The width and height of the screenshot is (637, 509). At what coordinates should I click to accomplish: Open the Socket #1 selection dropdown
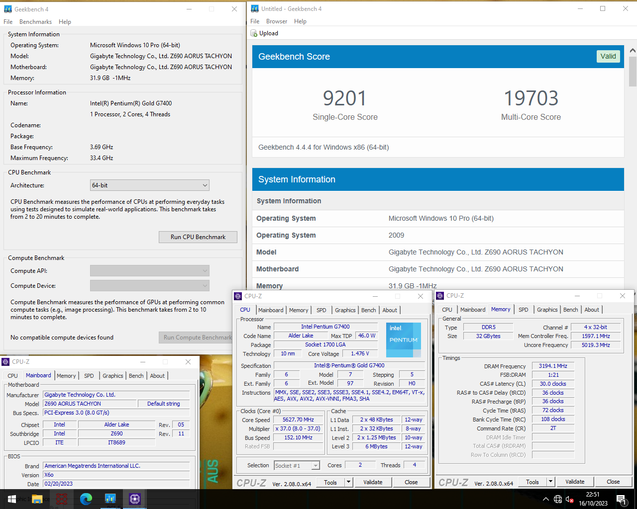coord(297,465)
